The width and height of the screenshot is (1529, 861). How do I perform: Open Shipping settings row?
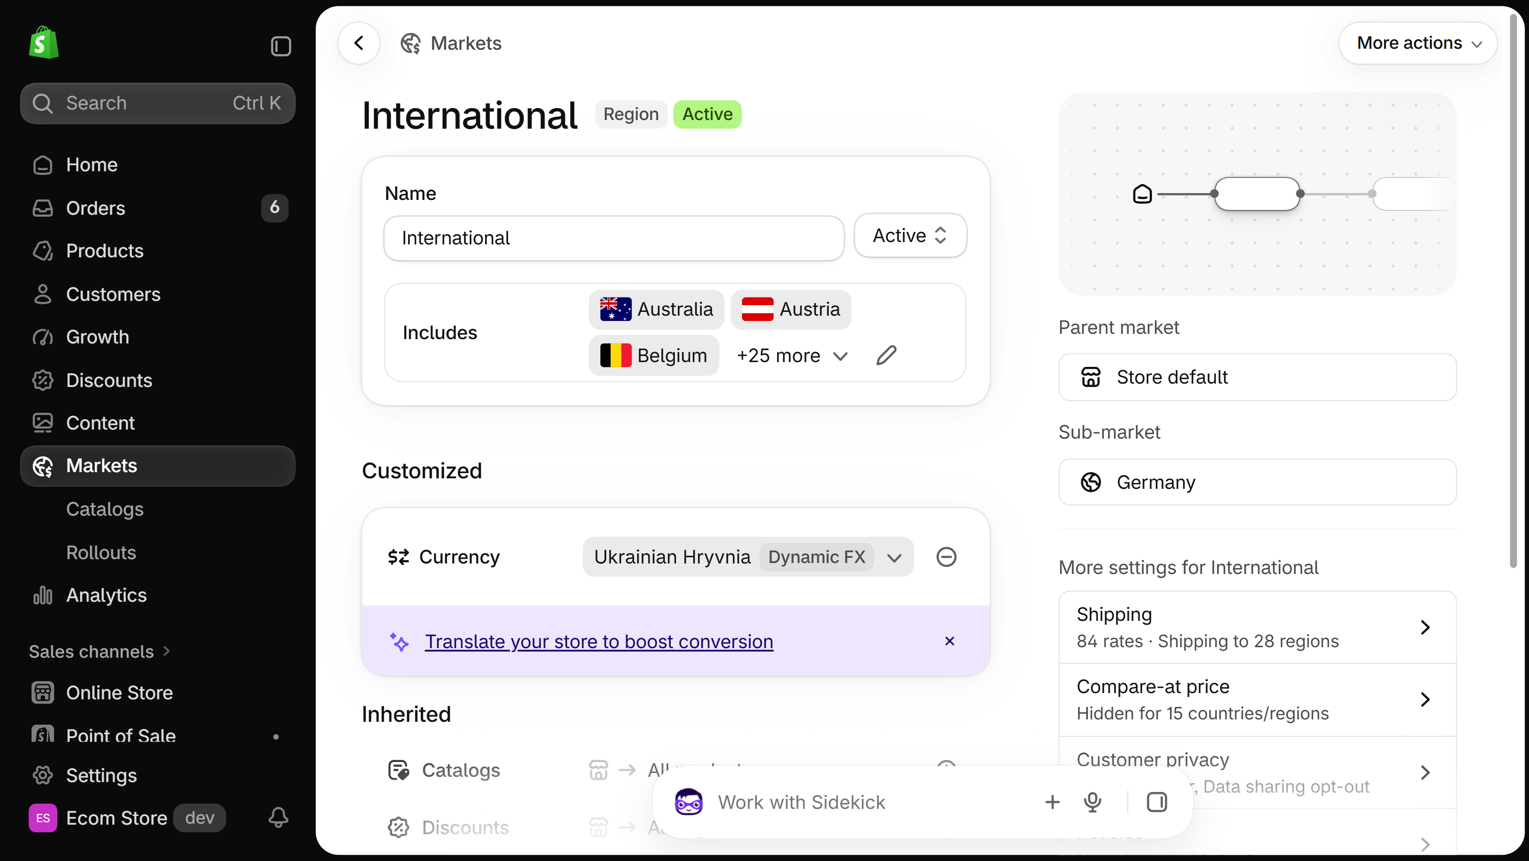coord(1257,627)
